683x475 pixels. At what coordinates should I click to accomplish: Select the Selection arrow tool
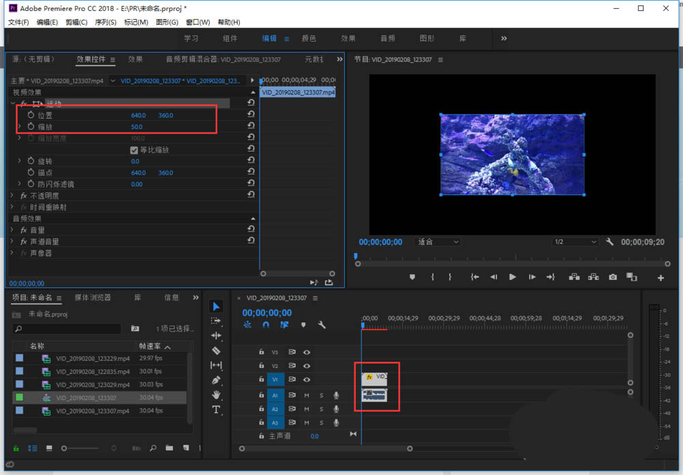[216, 306]
